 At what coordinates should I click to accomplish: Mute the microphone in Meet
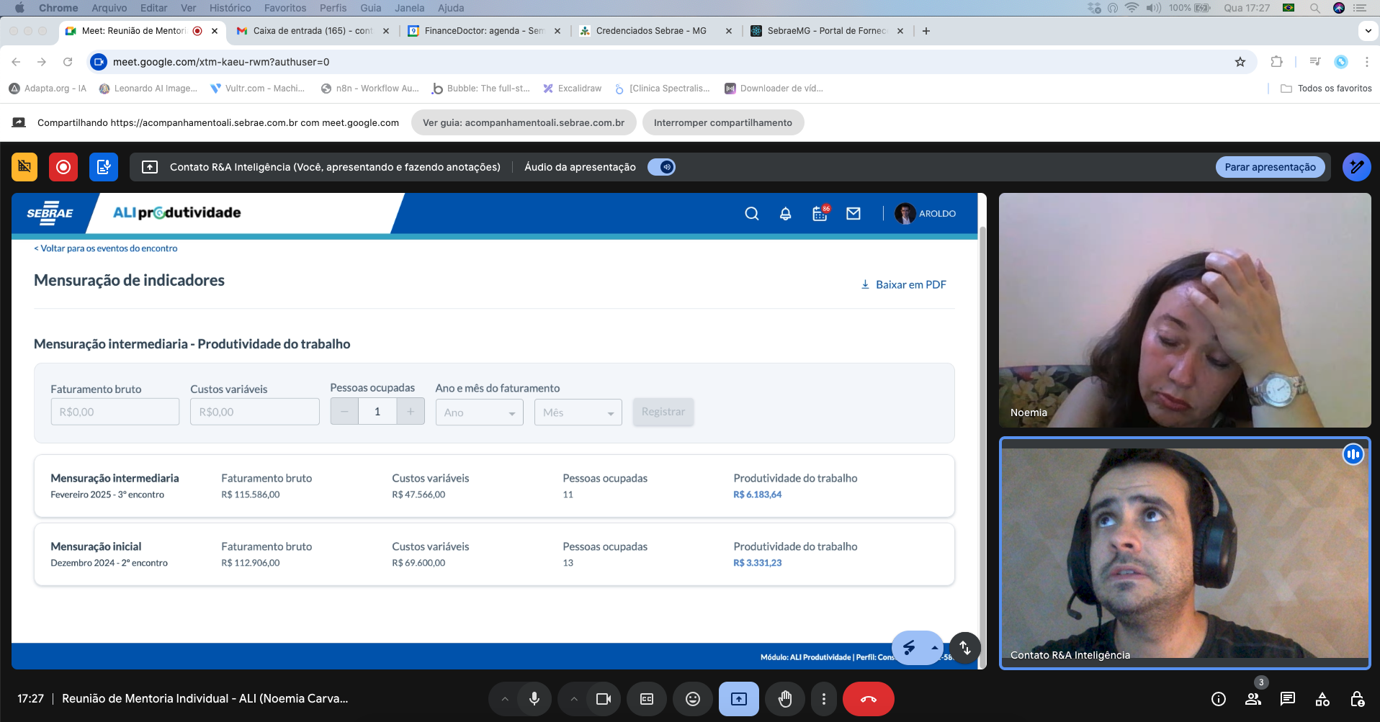(534, 699)
